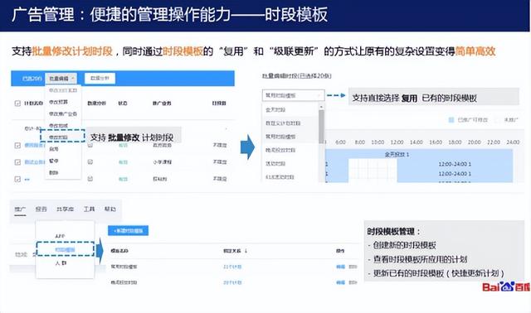Select APP entry in 共享库 submenu
The width and height of the screenshot is (531, 313).
pyautogui.click(x=60, y=236)
